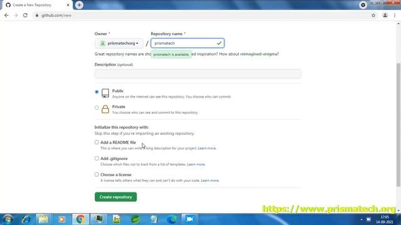
Task: Click the public repository book icon
Action: tap(105, 93)
